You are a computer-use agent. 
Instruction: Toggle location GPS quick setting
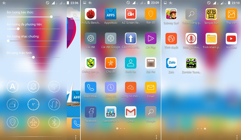(x=13, y=122)
